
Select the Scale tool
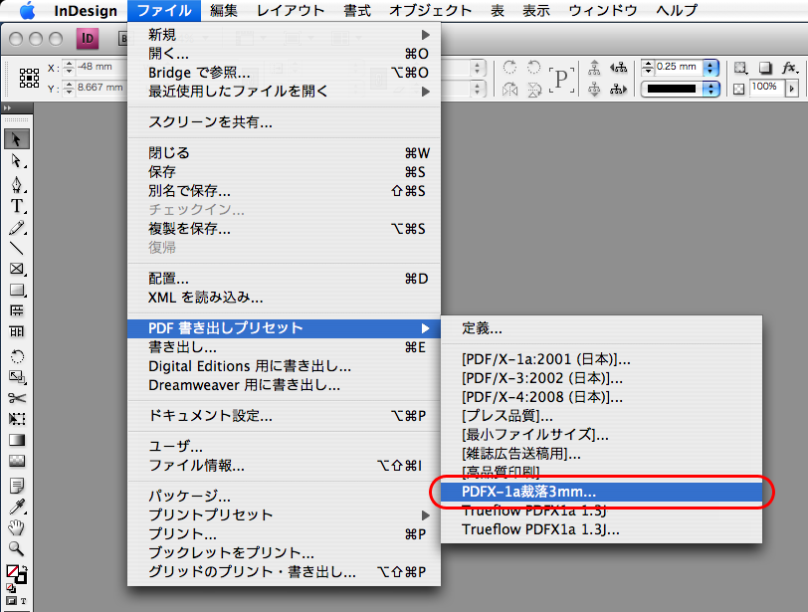coord(17,377)
